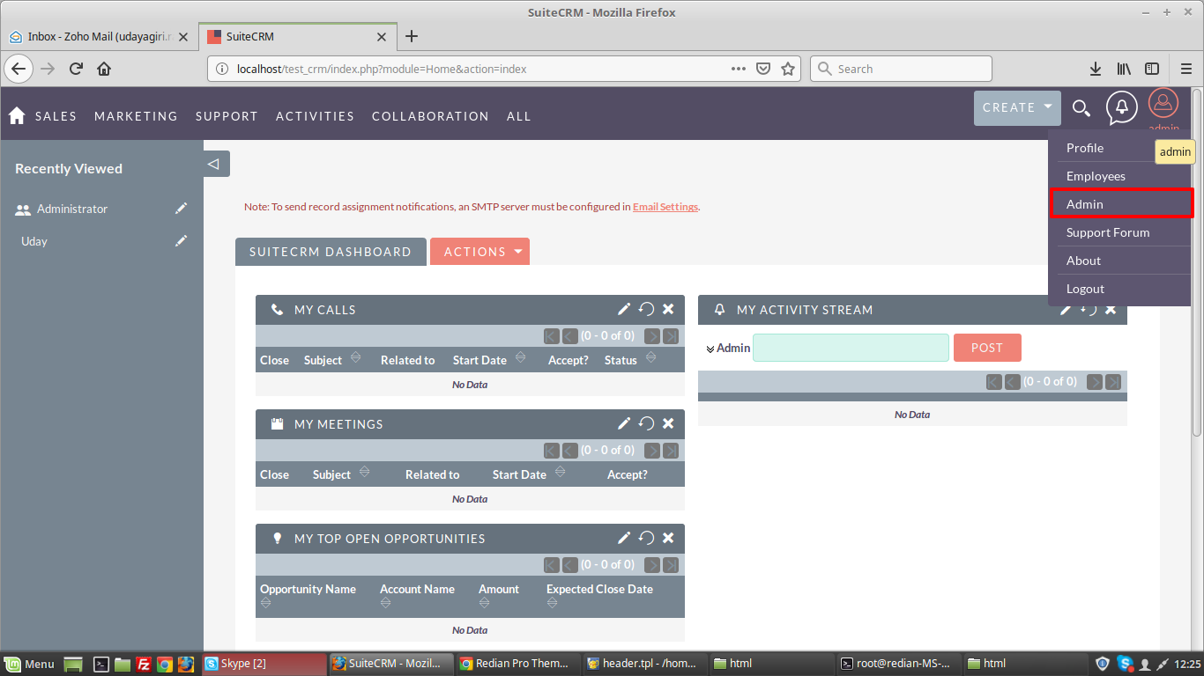Viewport: 1204px width, 676px height.
Task: Close the My Calls dashlet
Action: (668, 309)
